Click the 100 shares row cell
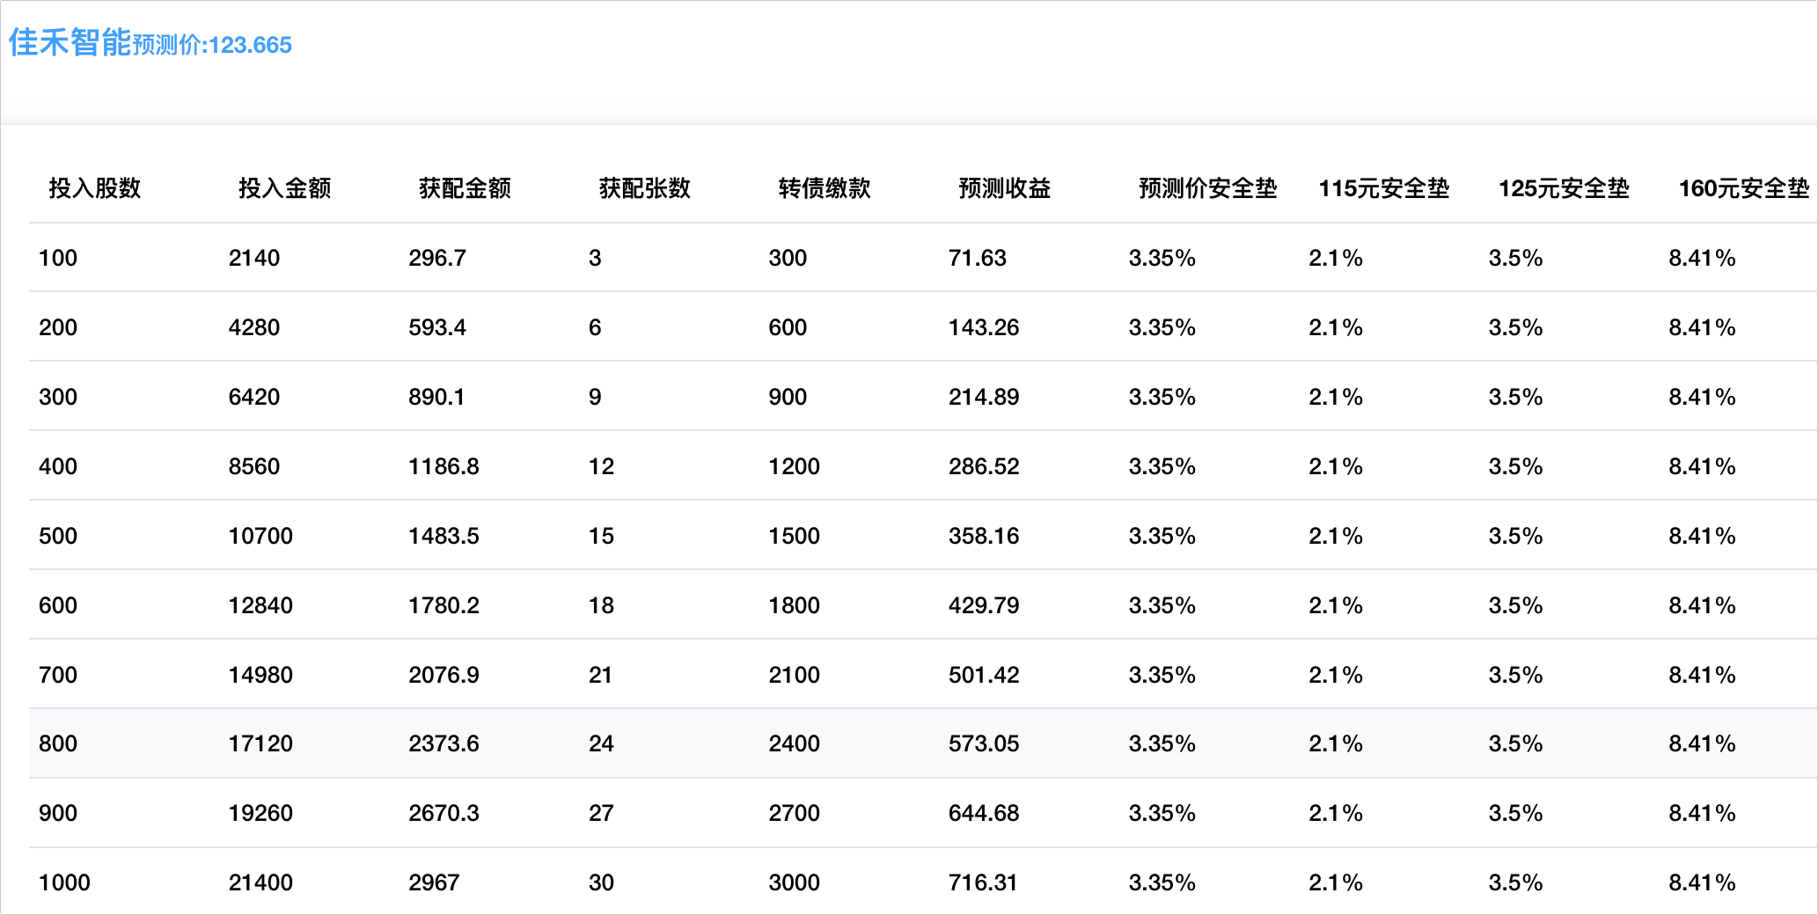 pos(58,258)
